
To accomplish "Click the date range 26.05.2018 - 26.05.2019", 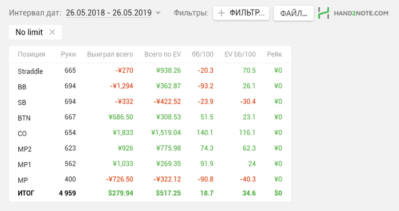I will [109, 13].
